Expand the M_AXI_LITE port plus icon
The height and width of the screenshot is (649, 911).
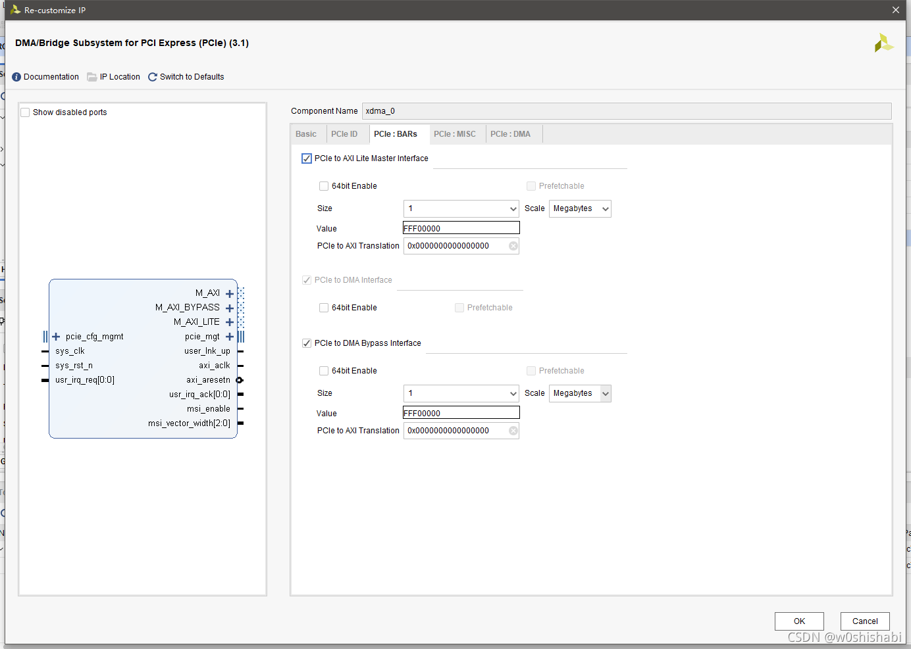click(230, 322)
